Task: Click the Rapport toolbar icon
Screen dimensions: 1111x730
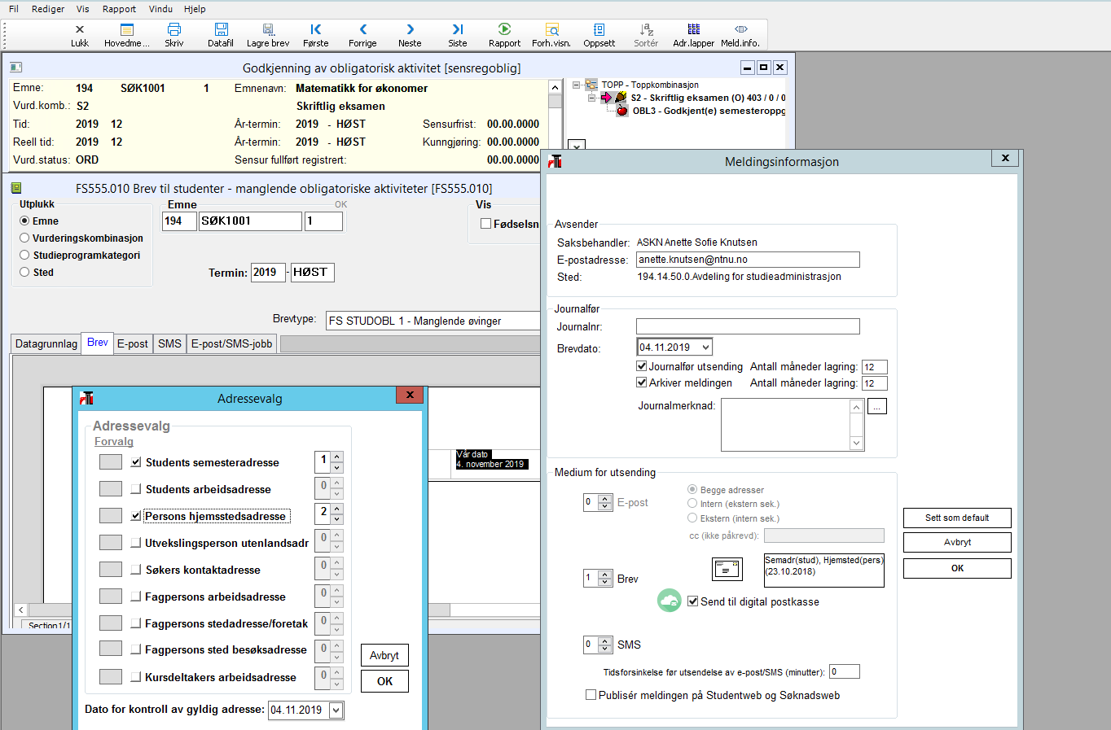Action: pos(504,29)
